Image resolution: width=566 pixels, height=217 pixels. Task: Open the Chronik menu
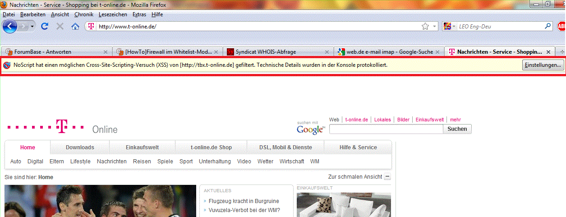(x=84, y=14)
